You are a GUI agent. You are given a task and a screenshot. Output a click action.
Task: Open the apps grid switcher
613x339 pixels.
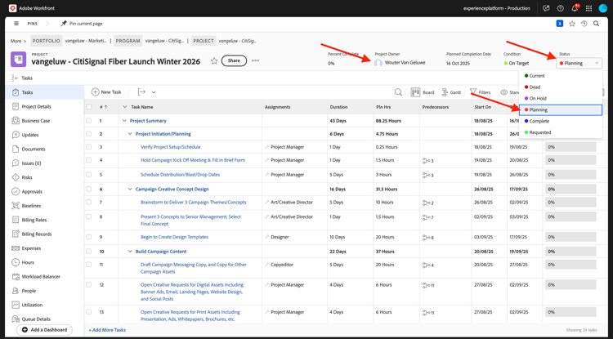588,8
